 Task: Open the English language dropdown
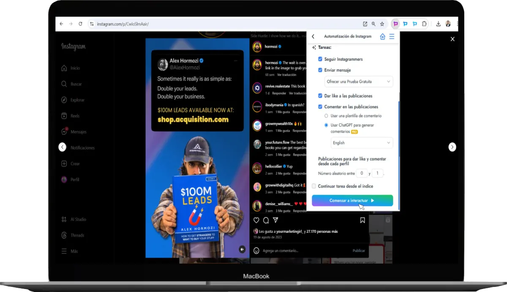362,143
